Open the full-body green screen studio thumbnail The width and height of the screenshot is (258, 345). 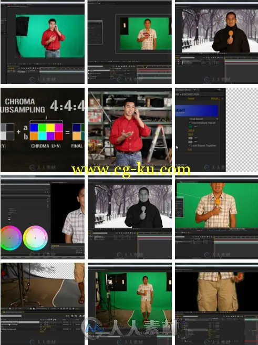point(130,304)
